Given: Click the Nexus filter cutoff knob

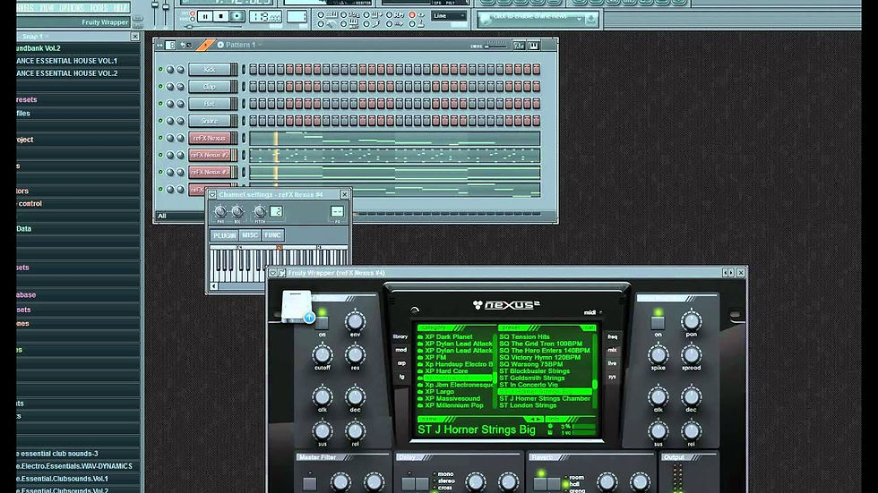Looking at the screenshot, I should (x=322, y=354).
